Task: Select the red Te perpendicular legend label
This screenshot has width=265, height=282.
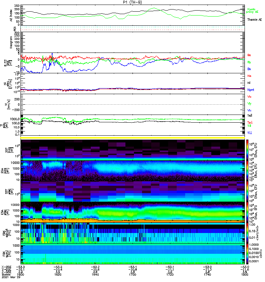Action: tap(250, 122)
